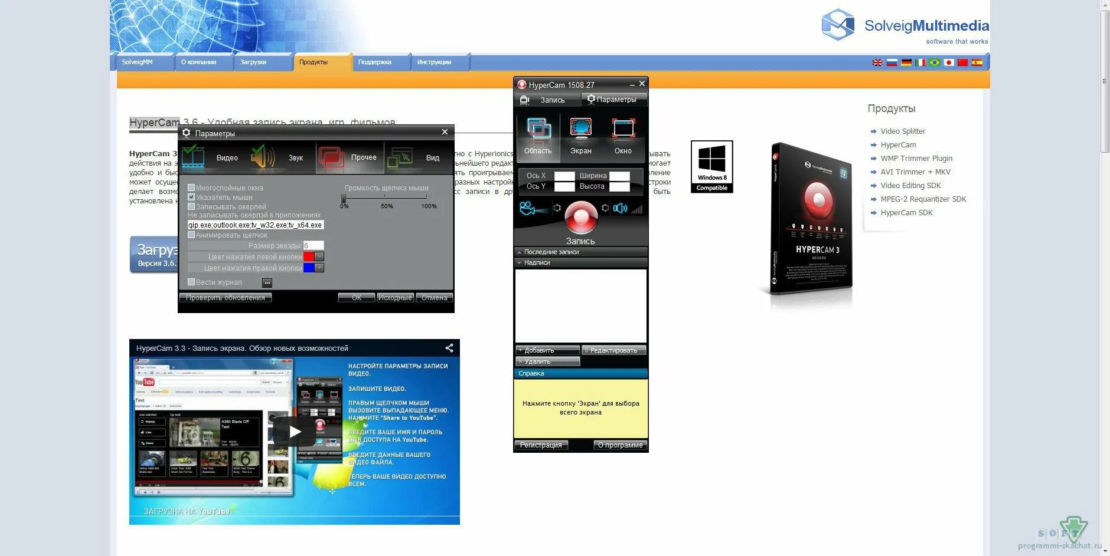Click OK in Параметры dialog

(357, 298)
